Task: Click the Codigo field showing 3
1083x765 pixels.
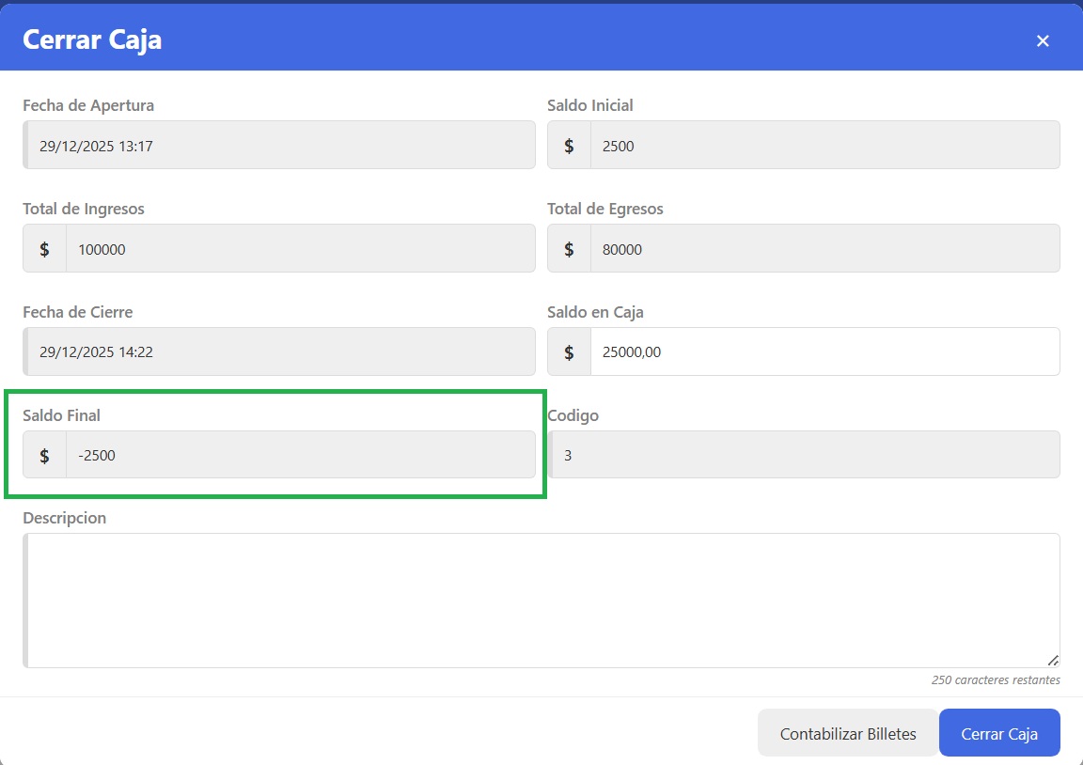Action: click(804, 456)
